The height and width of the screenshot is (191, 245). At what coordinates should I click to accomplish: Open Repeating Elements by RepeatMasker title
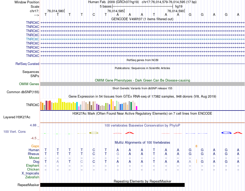pos(142,181)
